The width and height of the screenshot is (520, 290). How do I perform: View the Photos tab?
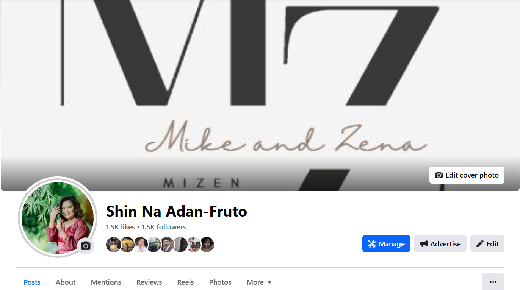[x=220, y=282]
